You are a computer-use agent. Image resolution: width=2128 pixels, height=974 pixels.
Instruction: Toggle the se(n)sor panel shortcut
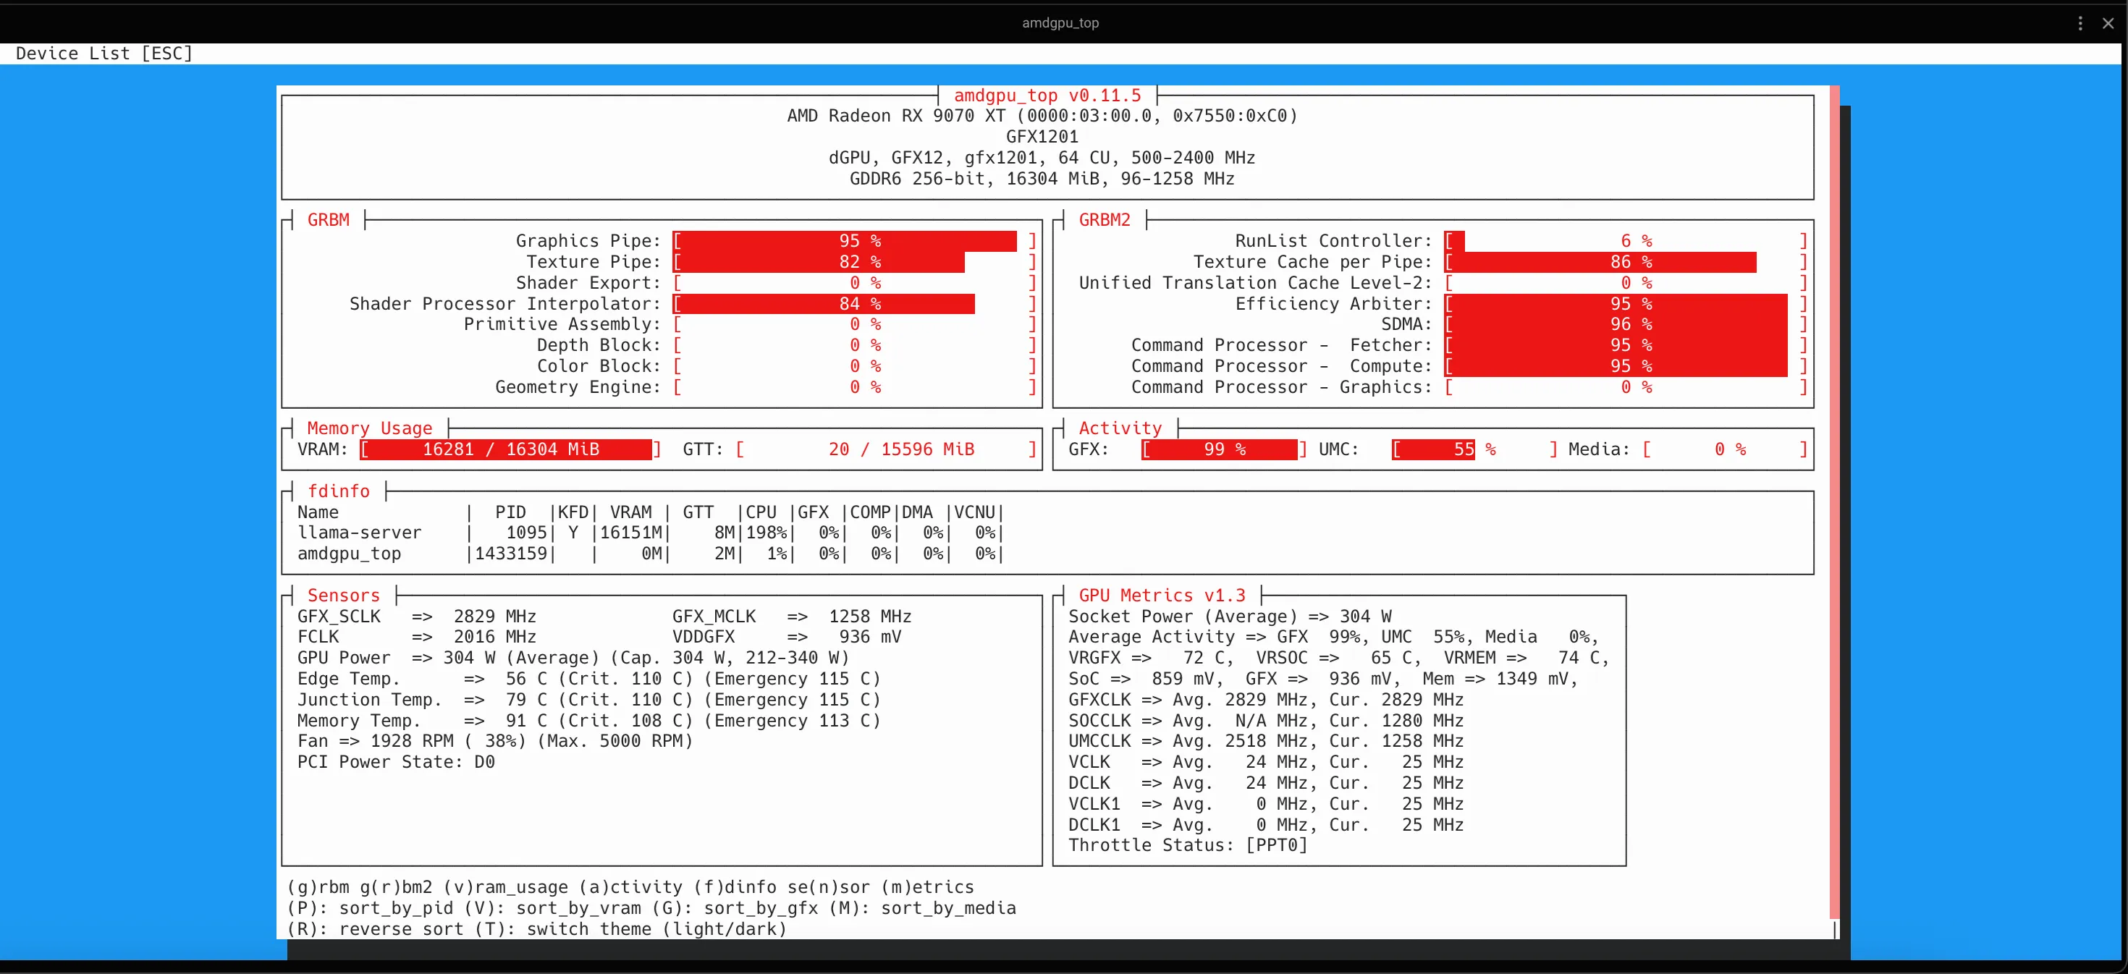point(829,887)
